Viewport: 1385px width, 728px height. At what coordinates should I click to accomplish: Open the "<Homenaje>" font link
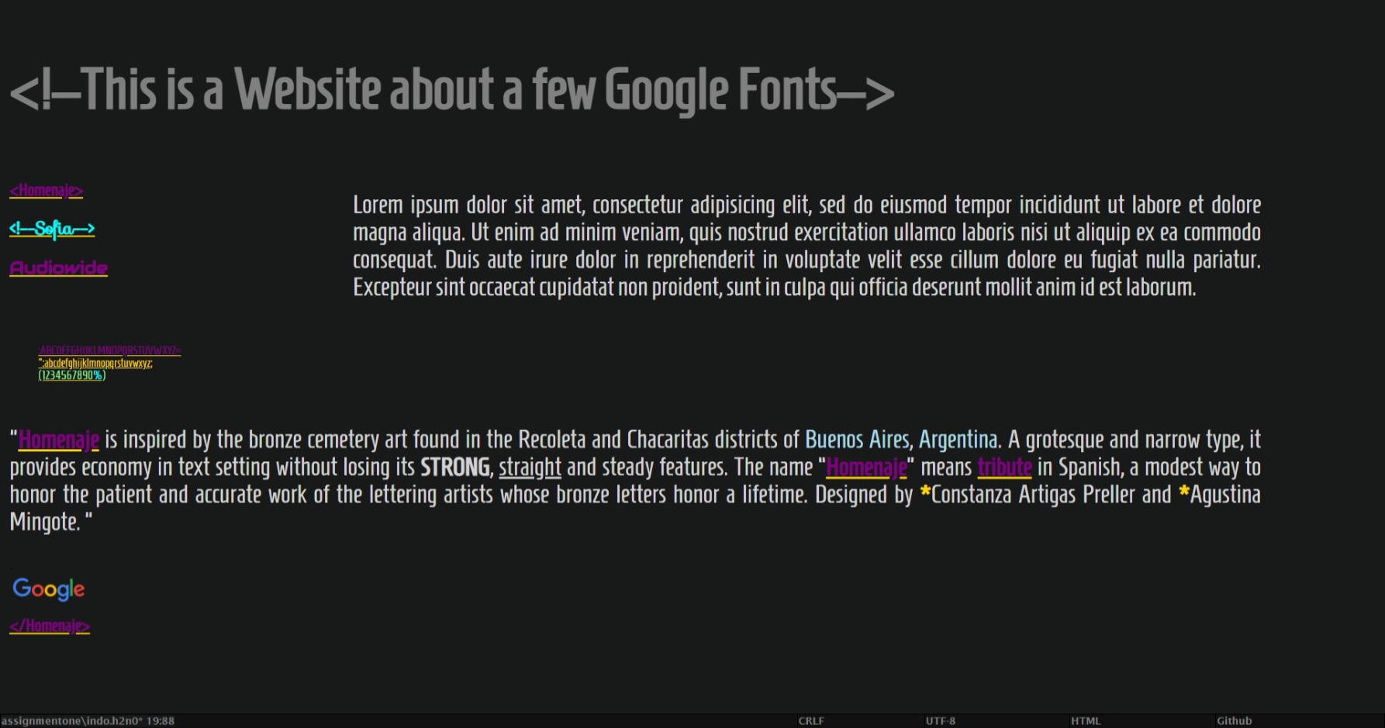pyautogui.click(x=46, y=190)
